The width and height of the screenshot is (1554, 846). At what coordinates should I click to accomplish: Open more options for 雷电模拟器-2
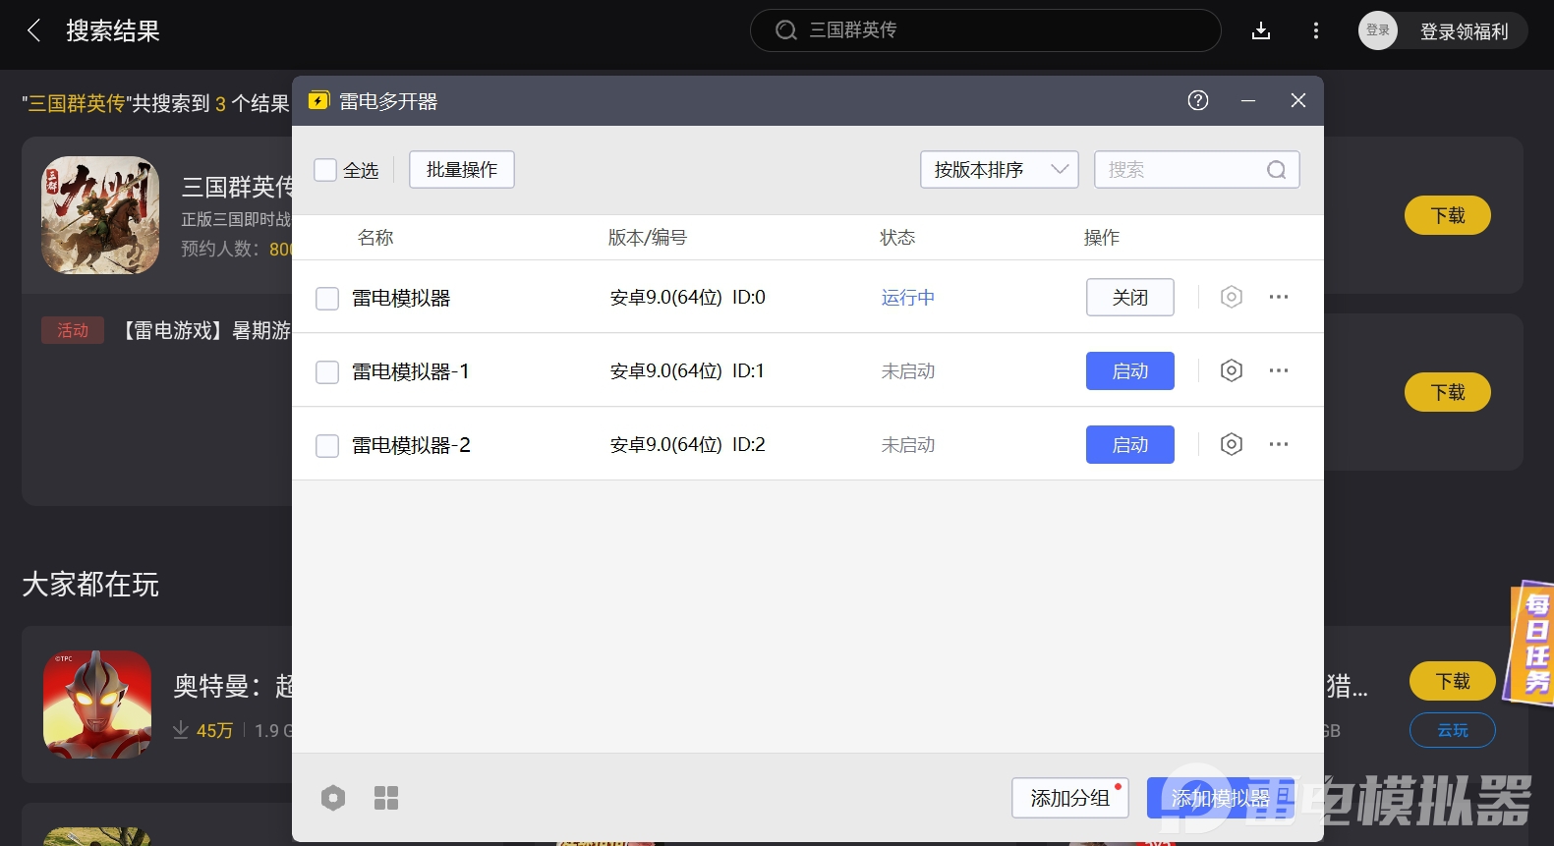pyautogui.click(x=1278, y=444)
